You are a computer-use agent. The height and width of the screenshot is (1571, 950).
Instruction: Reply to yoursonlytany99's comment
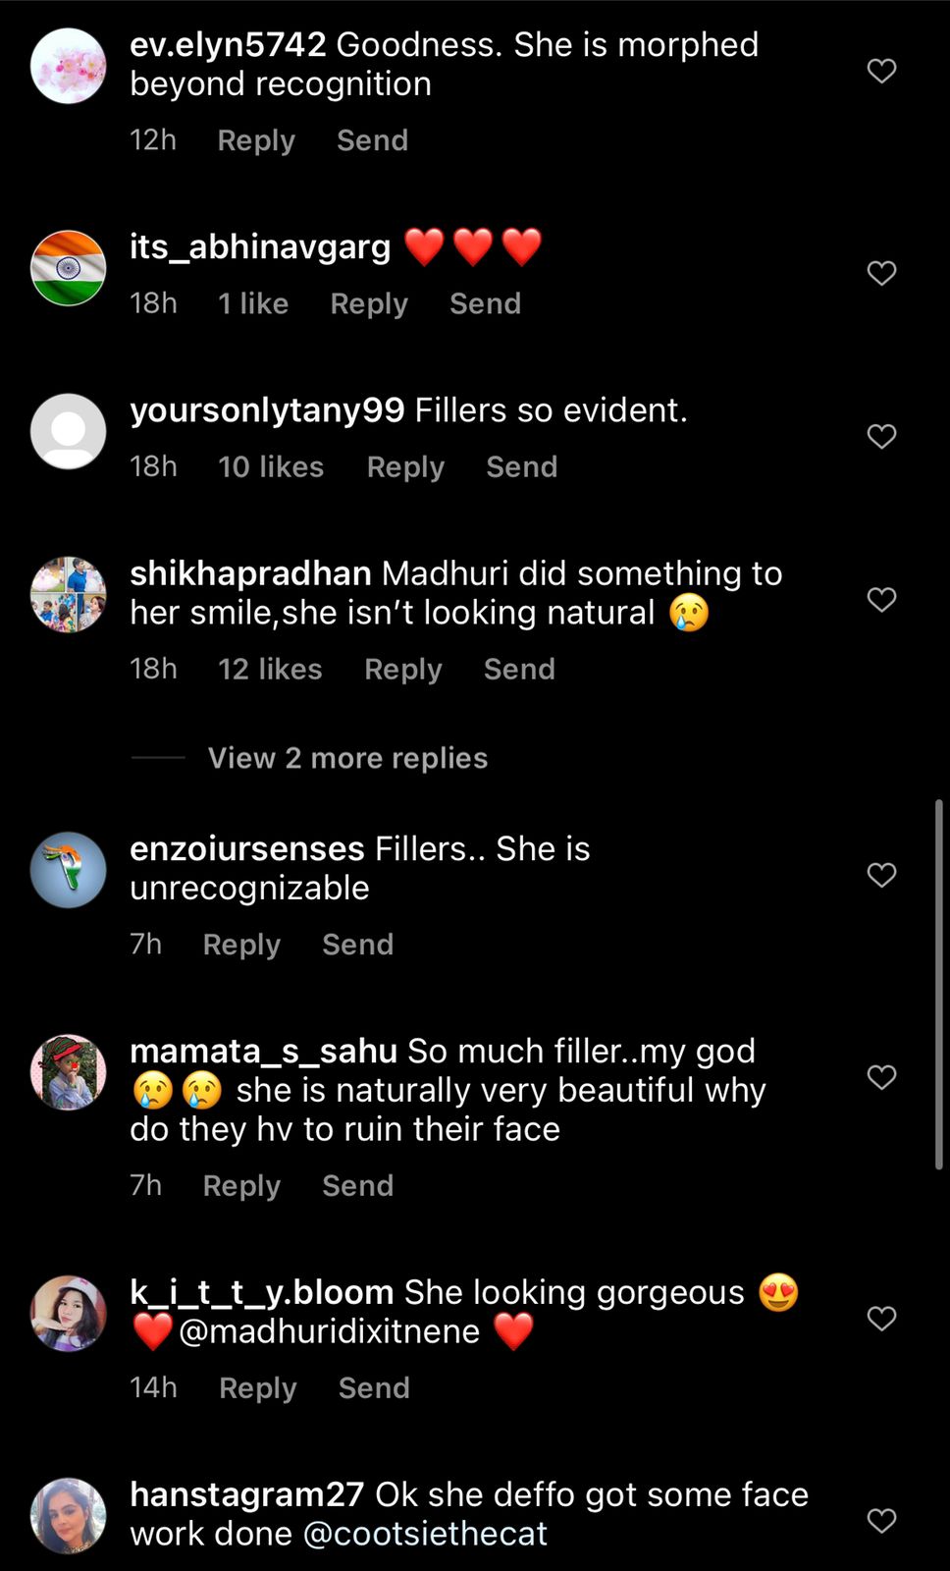pos(405,467)
